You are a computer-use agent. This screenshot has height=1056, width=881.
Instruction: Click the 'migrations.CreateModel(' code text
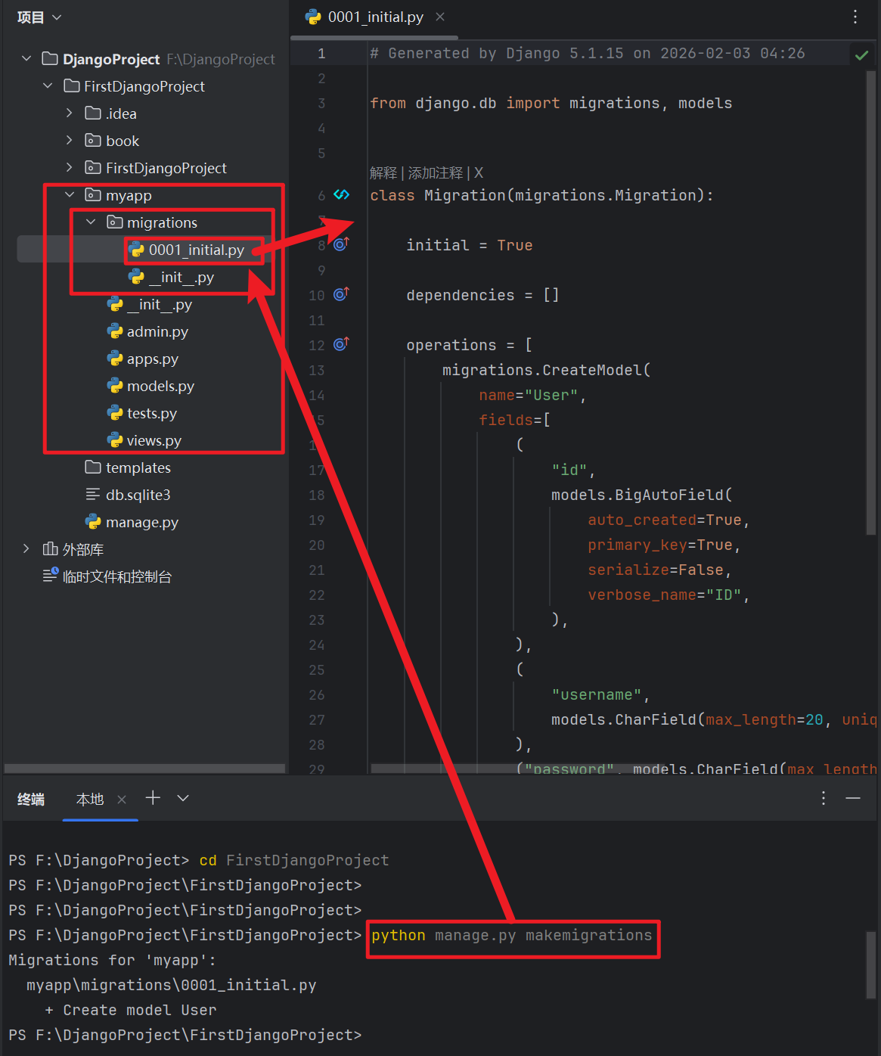point(547,370)
